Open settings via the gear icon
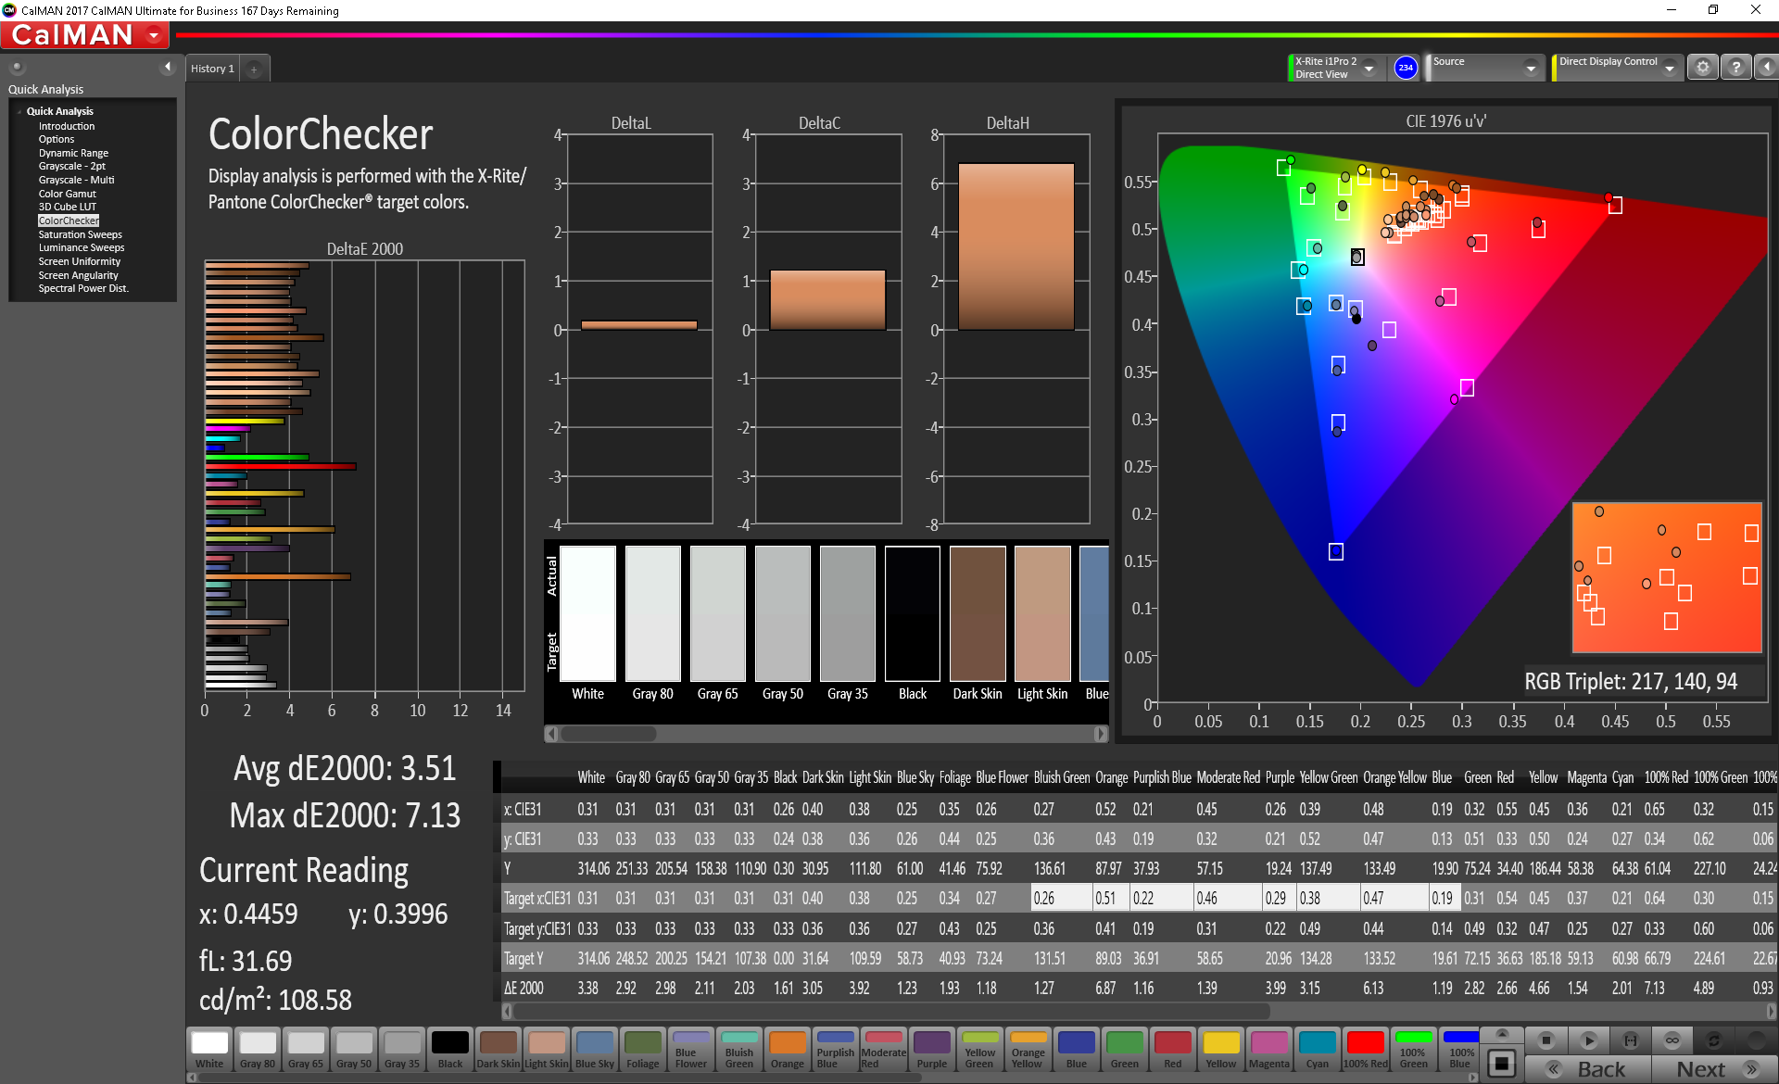 pos(1702,68)
